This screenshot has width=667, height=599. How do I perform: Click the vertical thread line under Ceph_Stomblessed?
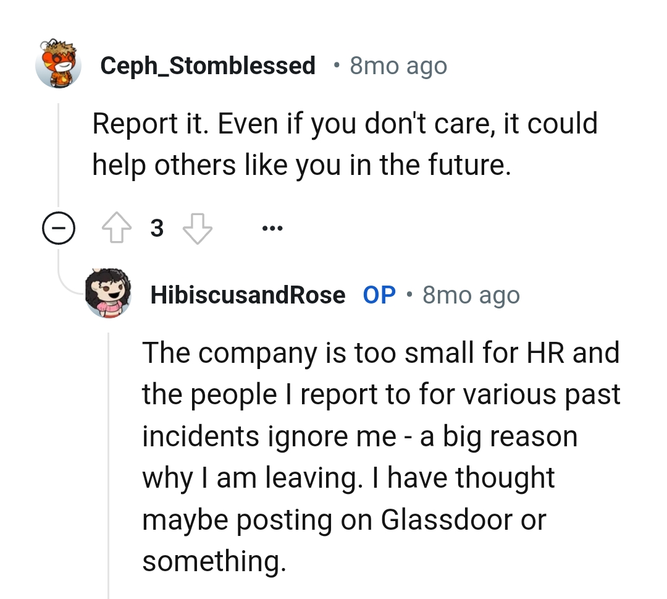point(59,155)
